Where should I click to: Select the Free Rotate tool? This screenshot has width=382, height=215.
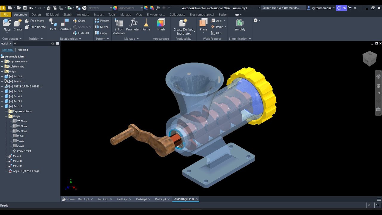(x=35, y=27)
